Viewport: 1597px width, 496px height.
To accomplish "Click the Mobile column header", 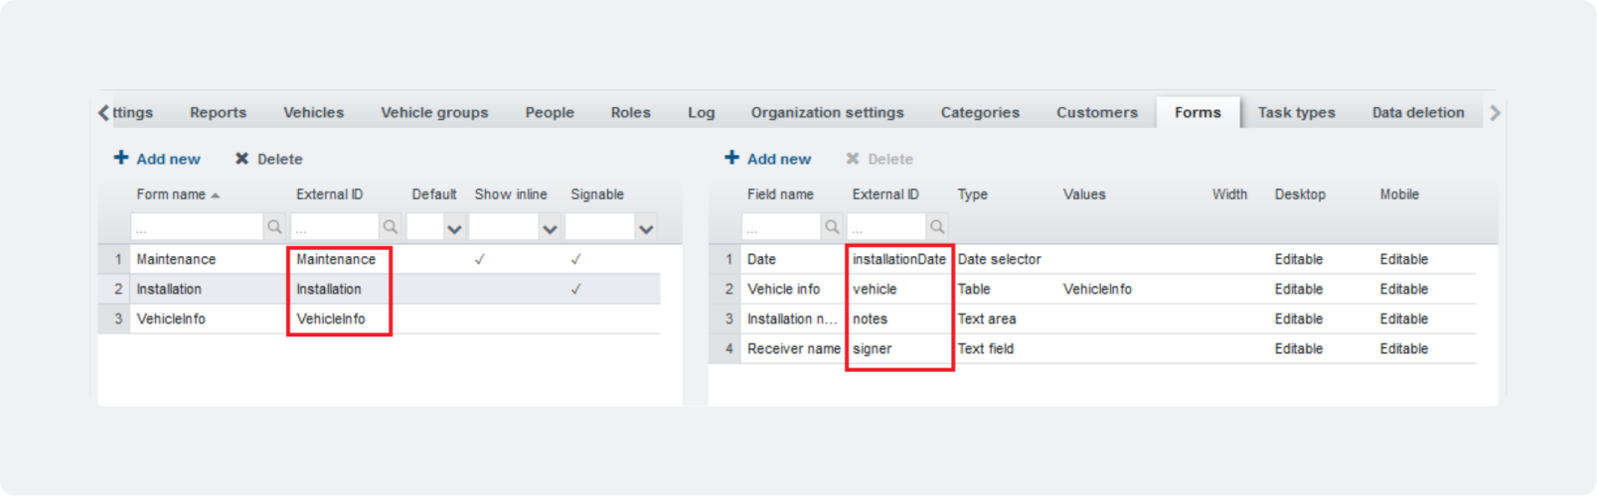I will point(1399,194).
